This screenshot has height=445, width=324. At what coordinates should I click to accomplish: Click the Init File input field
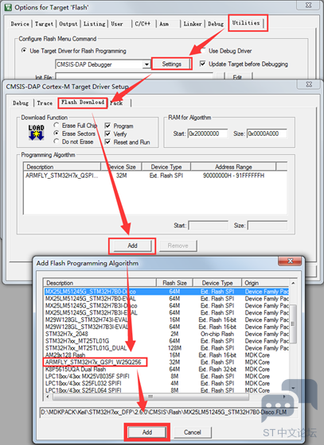coord(135,76)
